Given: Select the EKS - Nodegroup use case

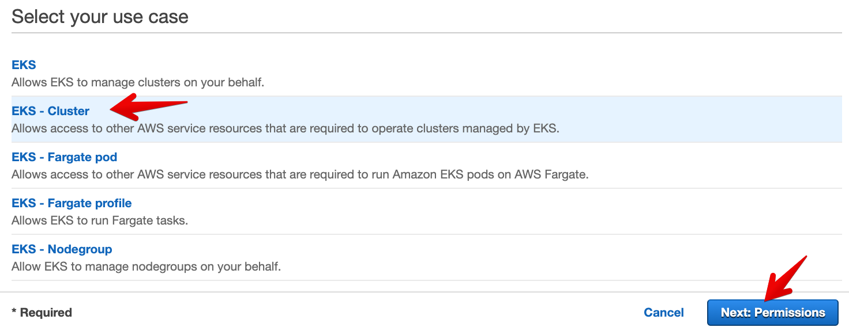Looking at the screenshot, I should (62, 249).
